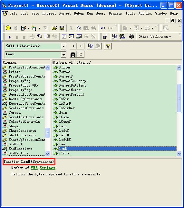Viewport: 184px width, 208px height.
Task: Click the Members list scrollbar up arrow
Action: click(x=179, y=68)
